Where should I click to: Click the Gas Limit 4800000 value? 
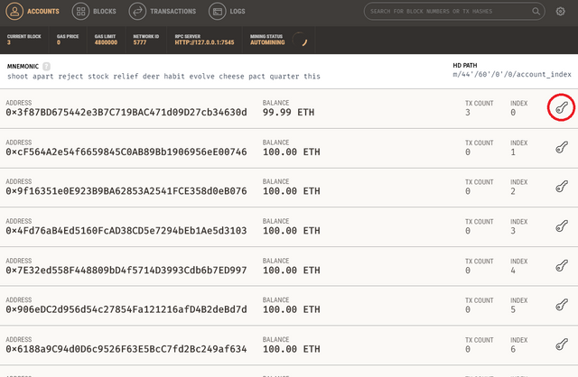[106, 42]
